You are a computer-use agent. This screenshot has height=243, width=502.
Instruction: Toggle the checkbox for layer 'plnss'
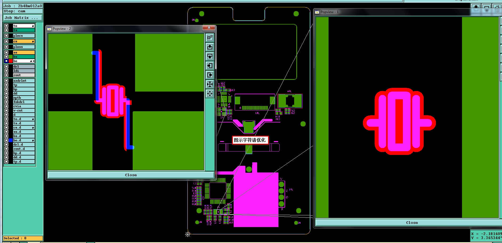pyautogui.click(x=6, y=47)
